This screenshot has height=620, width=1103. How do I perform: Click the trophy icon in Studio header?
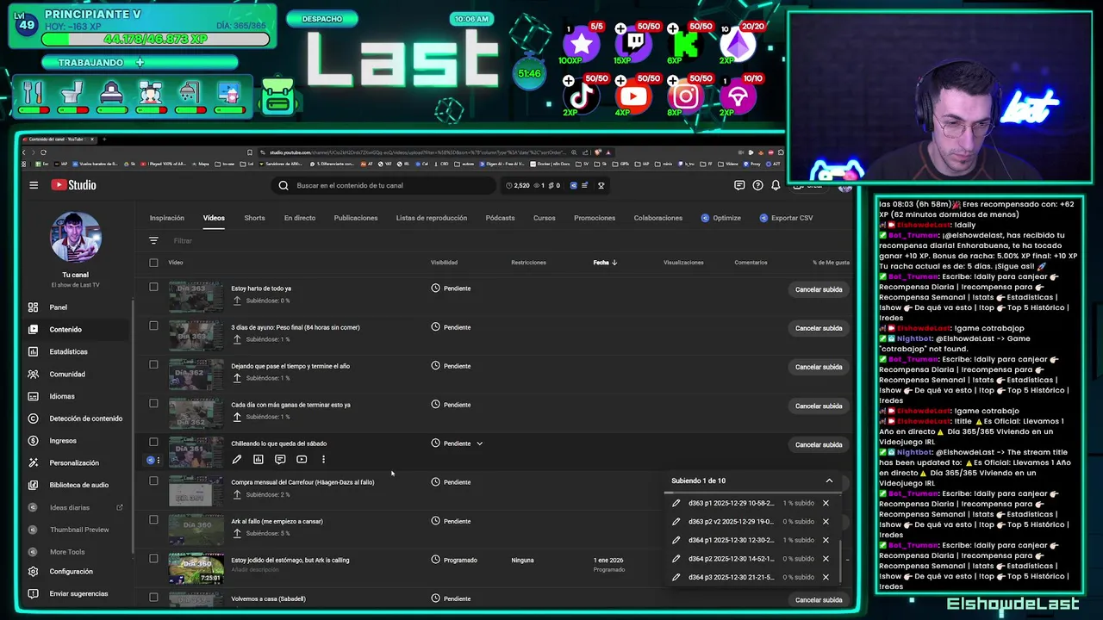tap(601, 185)
